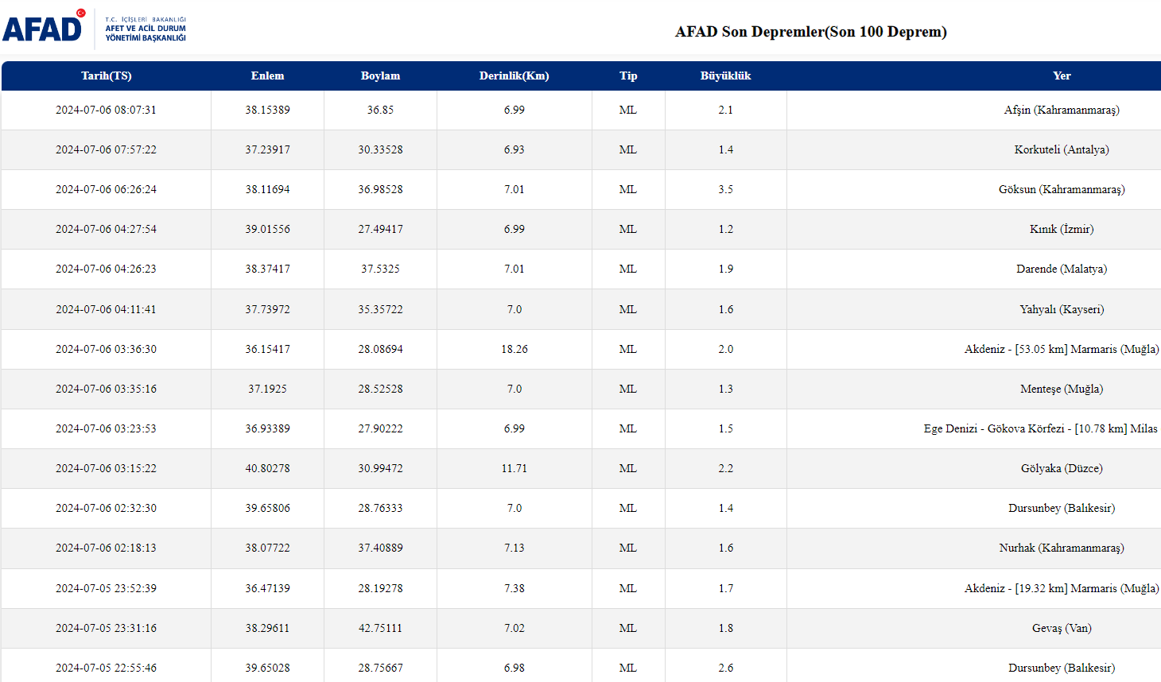Viewport: 1161px width, 682px height.
Task: Click depth value 6.93
Action: pos(514,149)
